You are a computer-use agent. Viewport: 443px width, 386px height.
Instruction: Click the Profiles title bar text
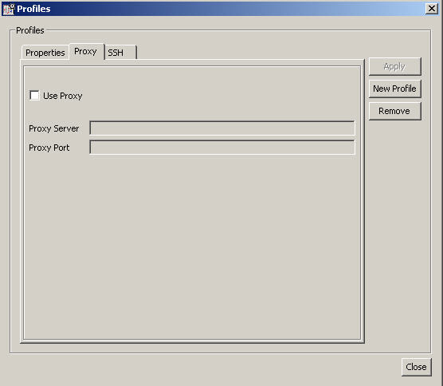[x=33, y=9]
